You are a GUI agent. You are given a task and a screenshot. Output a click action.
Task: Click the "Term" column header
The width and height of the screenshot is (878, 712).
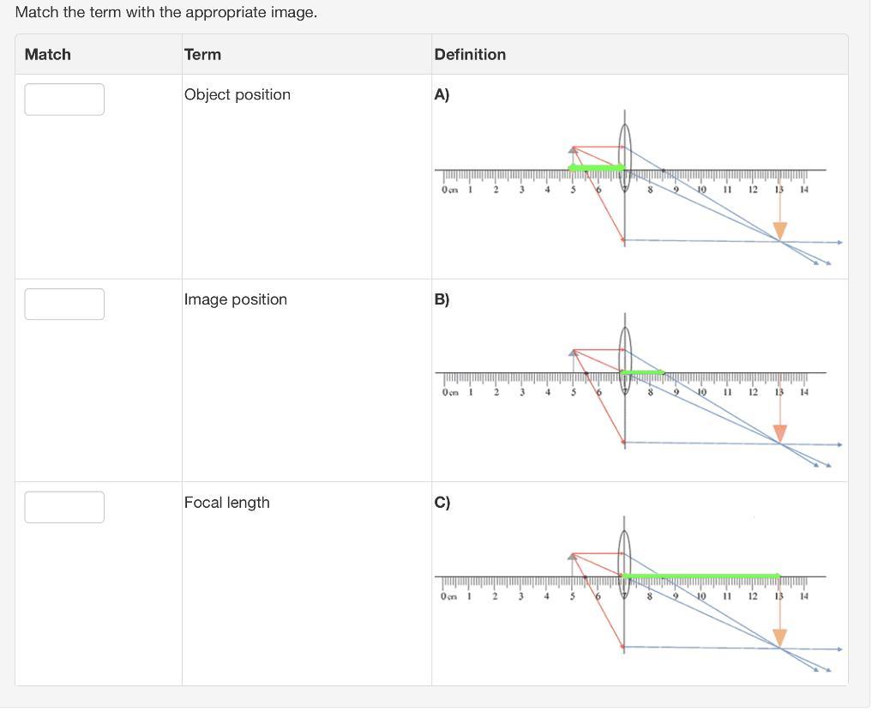coord(202,55)
